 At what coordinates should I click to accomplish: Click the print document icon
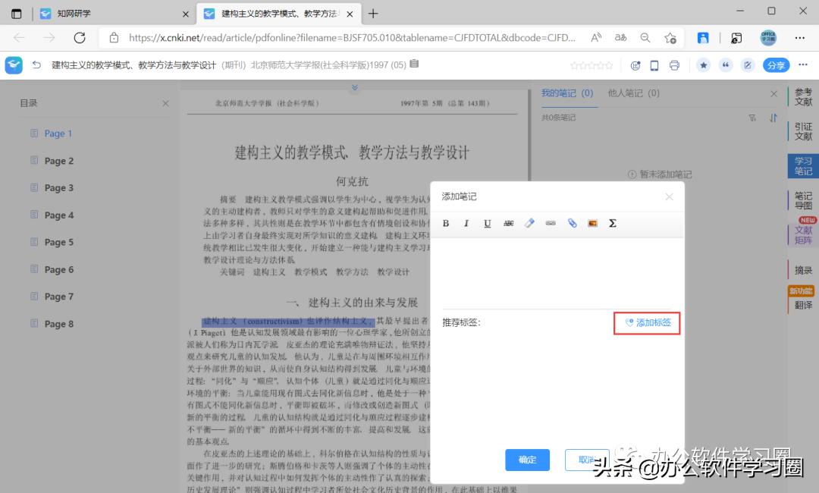coord(673,65)
